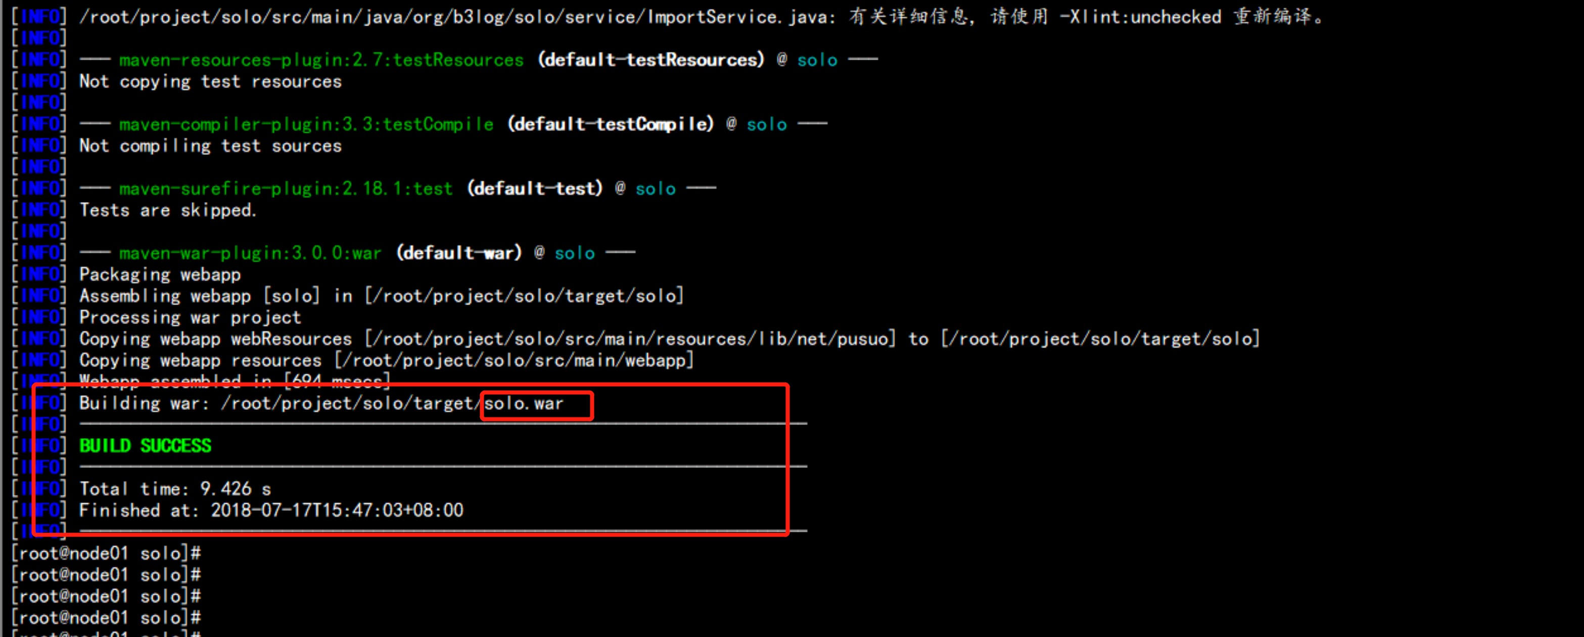Click the maven-surefire-plugin:2.18.1:test text
This screenshot has height=637, width=1584.
click(286, 189)
